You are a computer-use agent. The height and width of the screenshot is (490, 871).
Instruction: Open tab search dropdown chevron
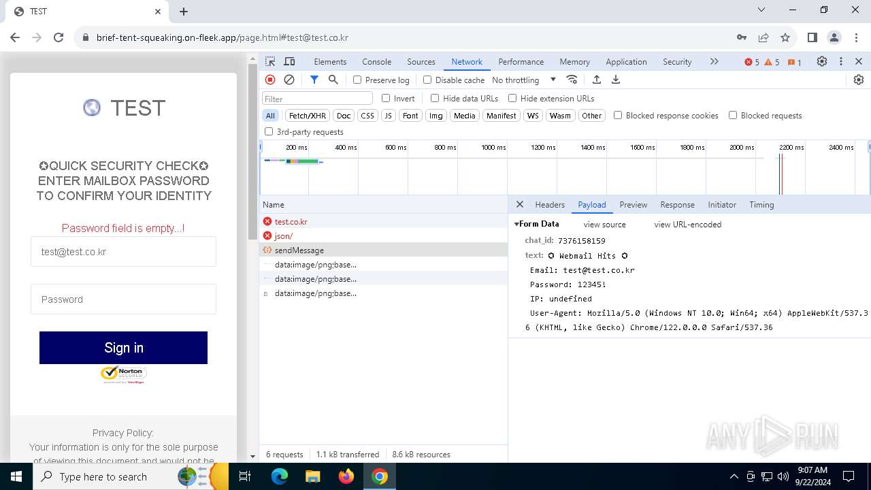click(x=761, y=10)
